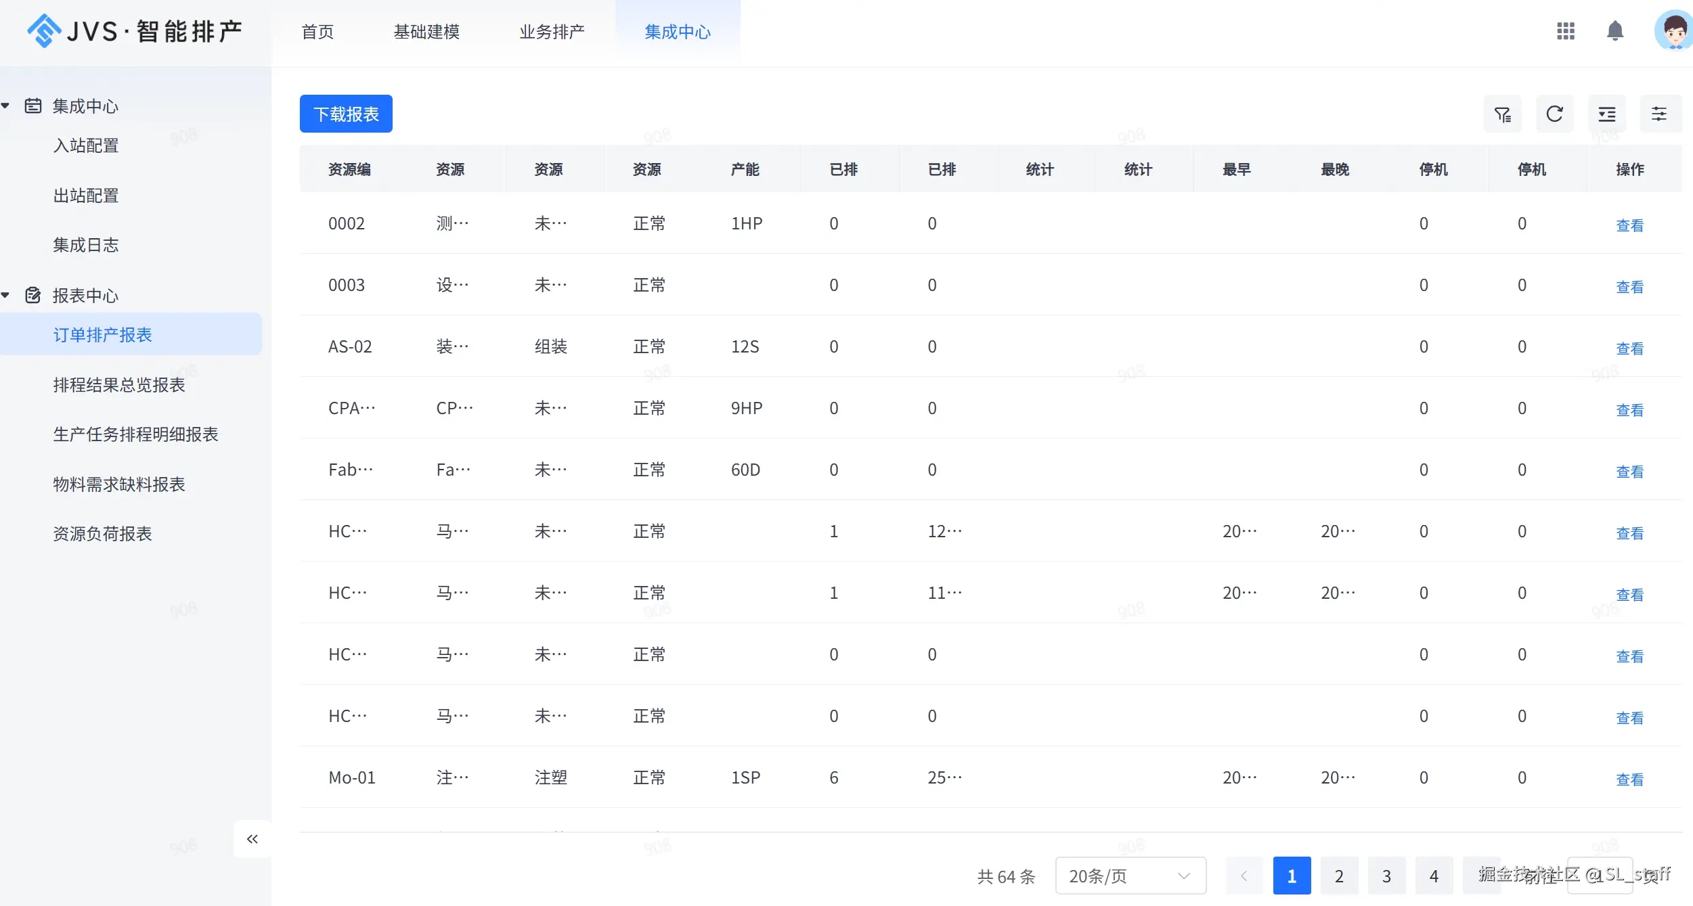Click the 最早 column header
Viewport: 1693px width, 906px height.
click(x=1236, y=169)
